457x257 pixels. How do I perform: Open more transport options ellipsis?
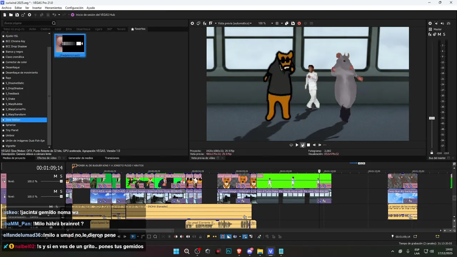[x=325, y=145]
